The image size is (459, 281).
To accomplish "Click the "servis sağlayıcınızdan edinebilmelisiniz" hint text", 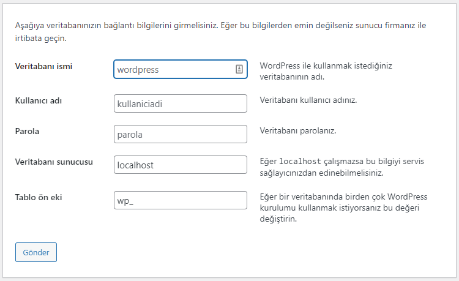I will pos(321,173).
